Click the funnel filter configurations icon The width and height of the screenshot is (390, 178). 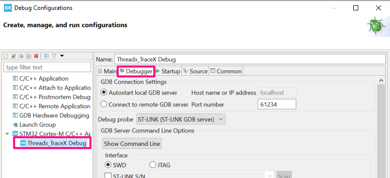pos(54,56)
